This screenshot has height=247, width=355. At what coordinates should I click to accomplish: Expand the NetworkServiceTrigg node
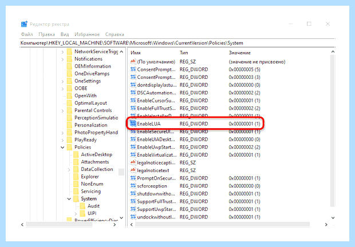click(x=62, y=52)
